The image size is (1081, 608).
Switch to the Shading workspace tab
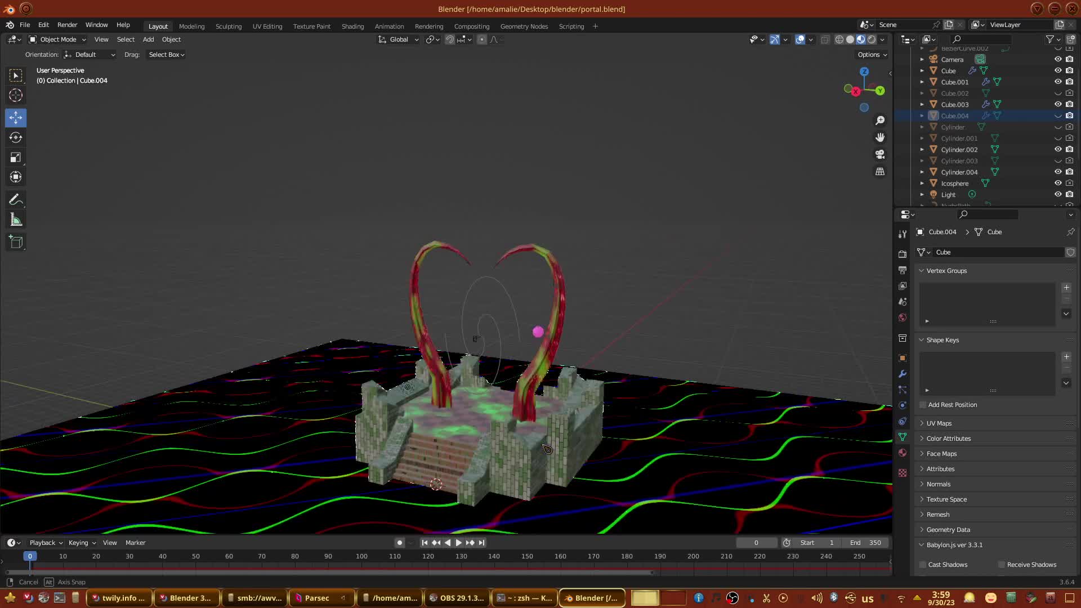(x=352, y=26)
